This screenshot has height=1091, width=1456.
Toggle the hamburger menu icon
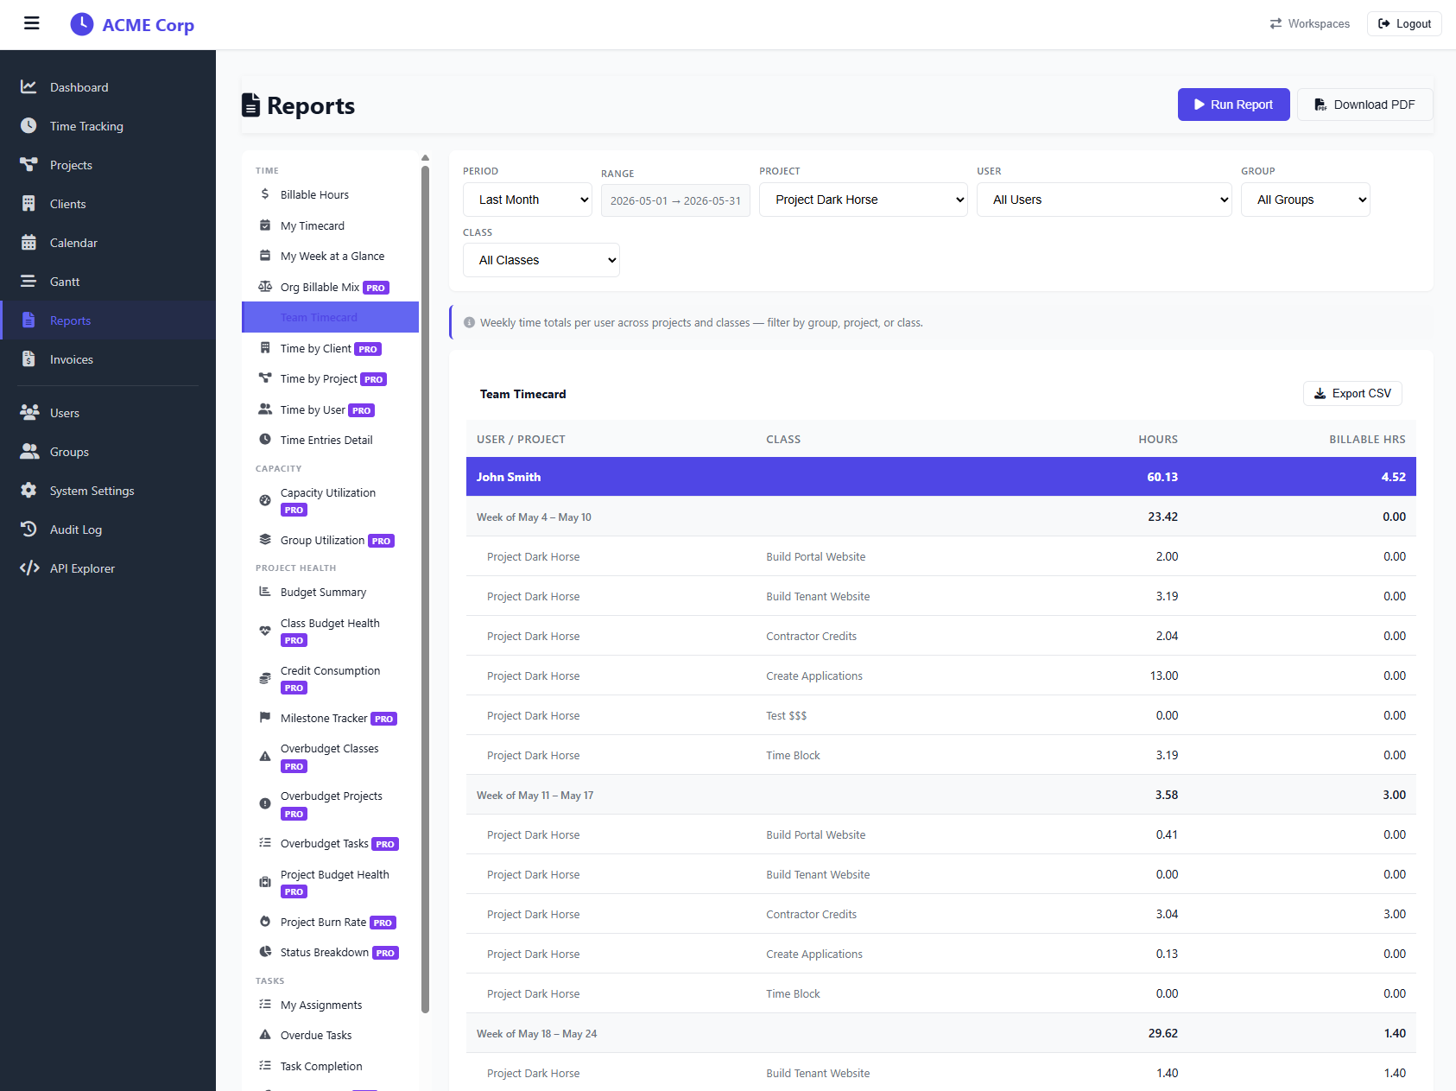tap(32, 23)
